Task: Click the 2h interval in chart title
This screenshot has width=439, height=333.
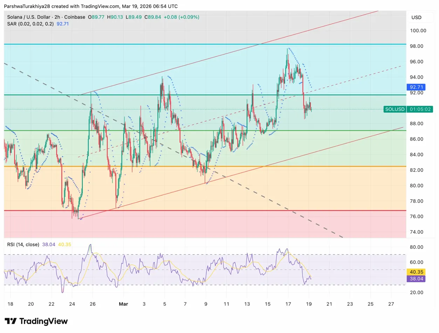Action: [x=58, y=17]
